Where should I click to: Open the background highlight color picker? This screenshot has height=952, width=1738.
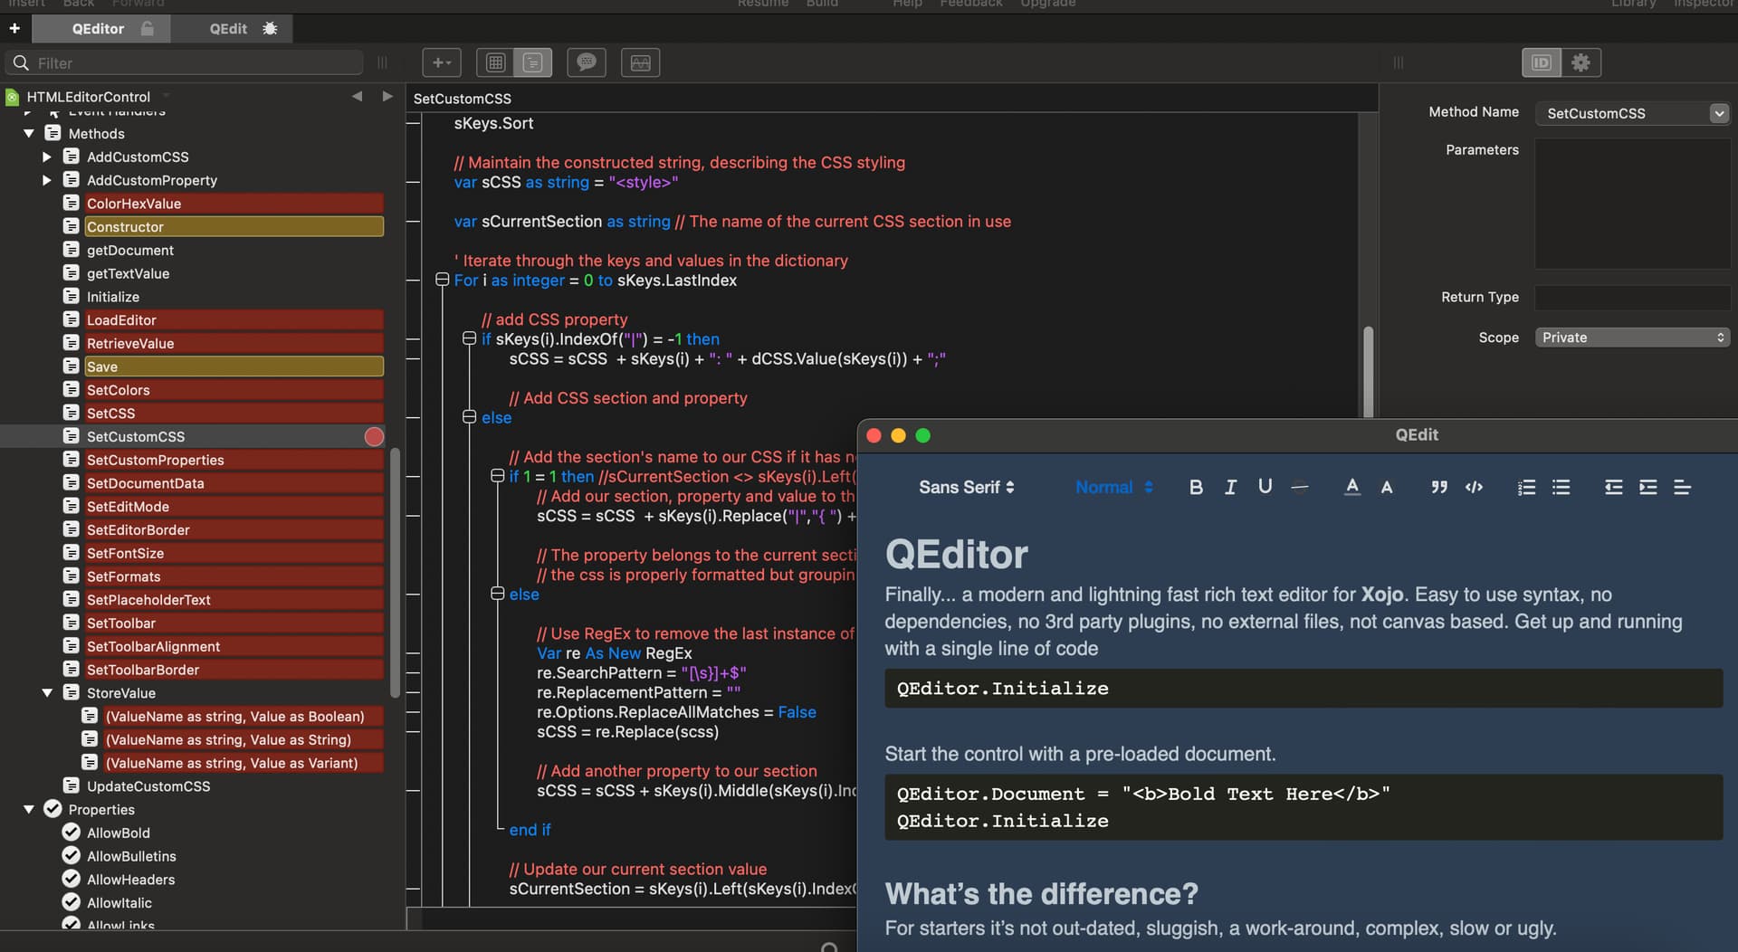click(1387, 487)
